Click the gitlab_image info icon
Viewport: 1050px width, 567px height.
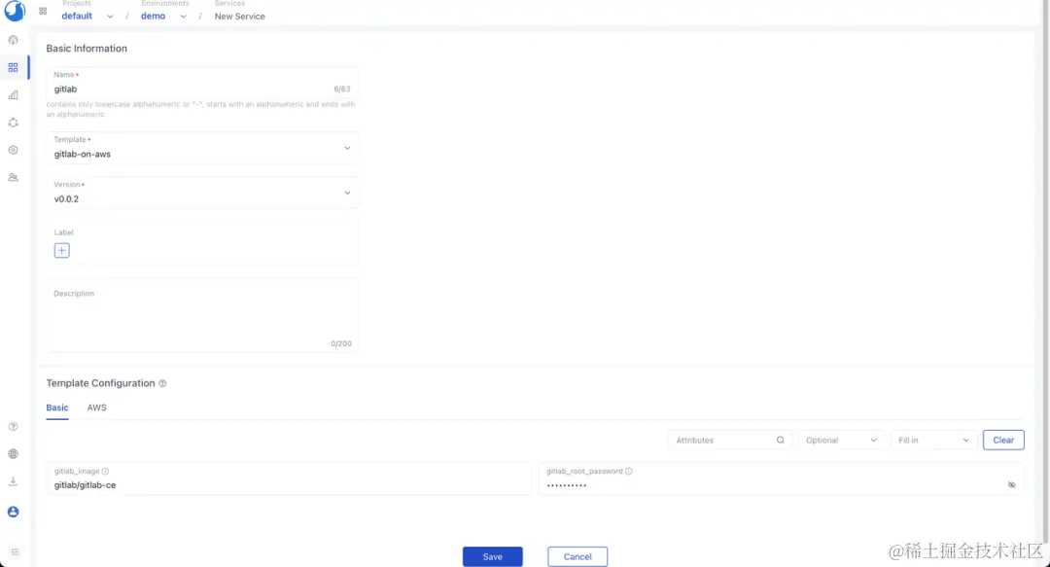(105, 471)
